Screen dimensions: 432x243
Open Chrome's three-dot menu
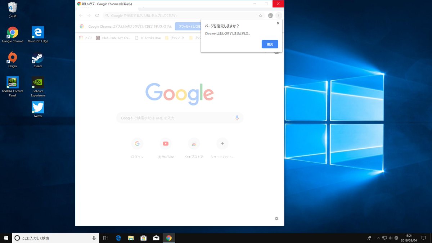[279, 15]
